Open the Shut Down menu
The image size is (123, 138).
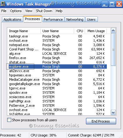pos(44,11)
